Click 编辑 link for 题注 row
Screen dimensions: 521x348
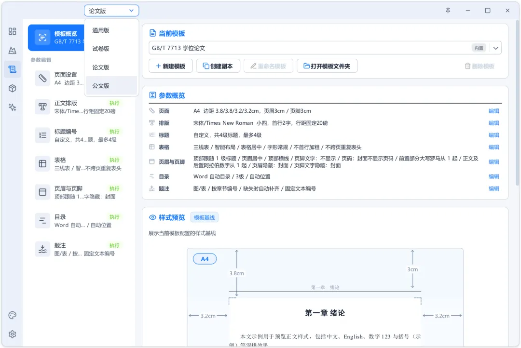(494, 188)
